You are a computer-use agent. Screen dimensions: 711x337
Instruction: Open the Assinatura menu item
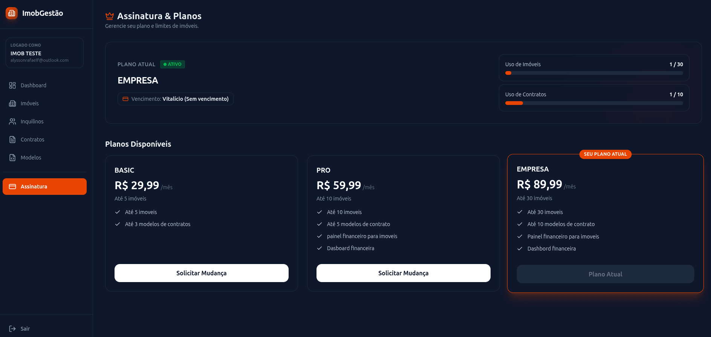coord(44,187)
